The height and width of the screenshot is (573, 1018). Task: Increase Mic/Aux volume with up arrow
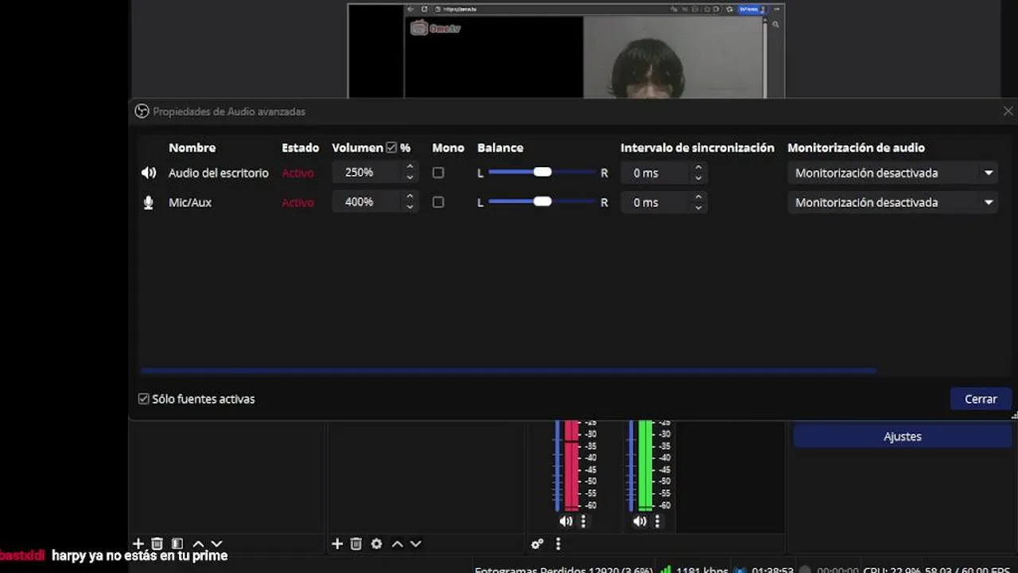point(410,197)
